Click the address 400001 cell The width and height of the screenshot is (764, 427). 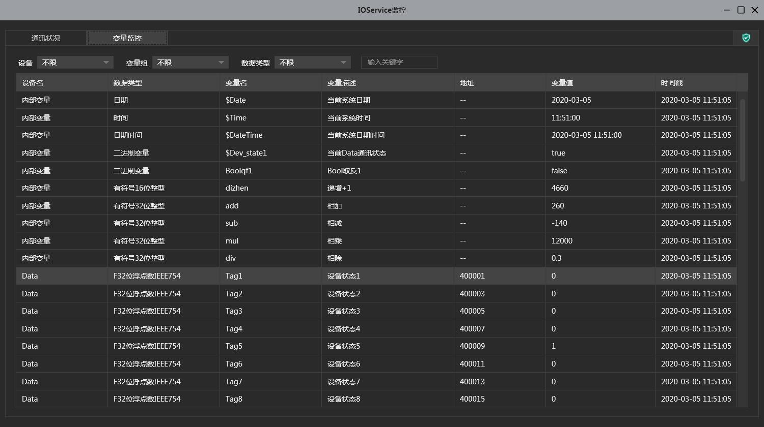click(x=500, y=276)
